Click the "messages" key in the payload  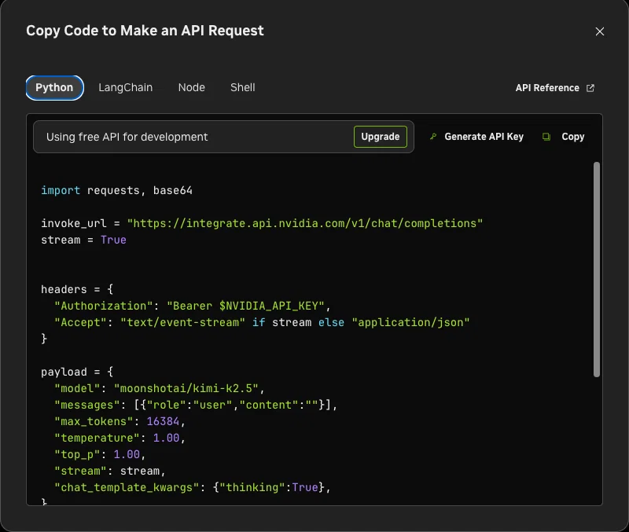point(87,405)
